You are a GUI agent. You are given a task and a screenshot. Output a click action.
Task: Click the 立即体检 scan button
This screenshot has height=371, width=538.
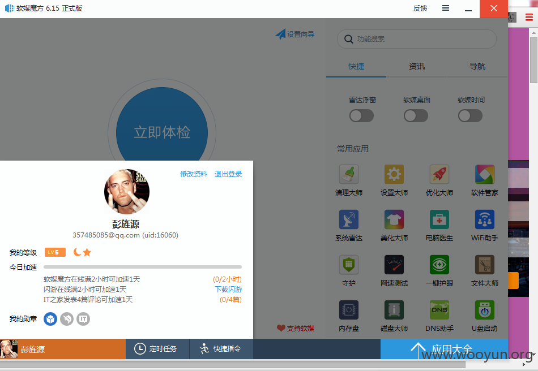[x=162, y=132]
